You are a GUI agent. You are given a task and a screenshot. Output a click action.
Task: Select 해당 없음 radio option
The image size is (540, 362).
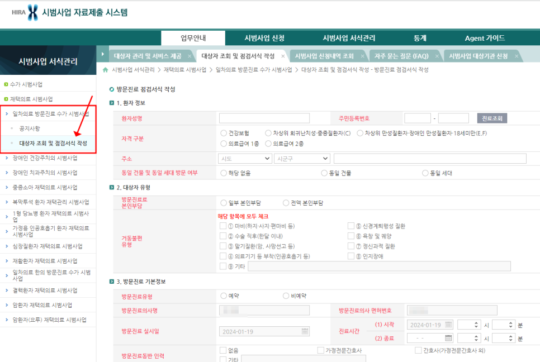click(224, 173)
